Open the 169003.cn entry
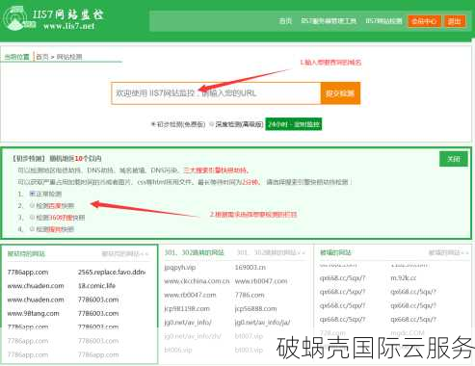Viewport: 475px width, 366px height. pos(251,268)
